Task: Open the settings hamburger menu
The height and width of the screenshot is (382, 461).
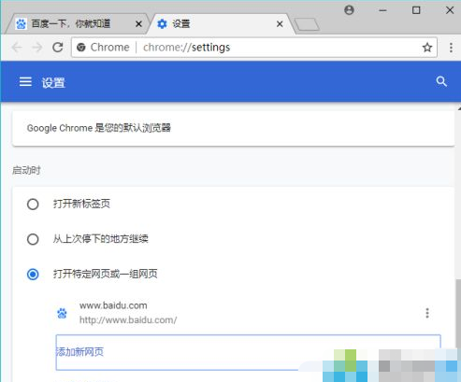Action: [25, 82]
